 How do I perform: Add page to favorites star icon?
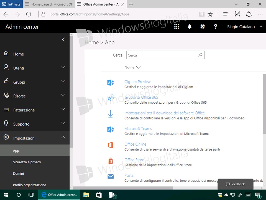click(210, 14)
